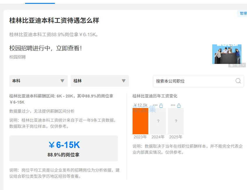This screenshot has height=190, width=247.
Task: Click the campus recruitment ad image
Action: [x=227, y=54]
